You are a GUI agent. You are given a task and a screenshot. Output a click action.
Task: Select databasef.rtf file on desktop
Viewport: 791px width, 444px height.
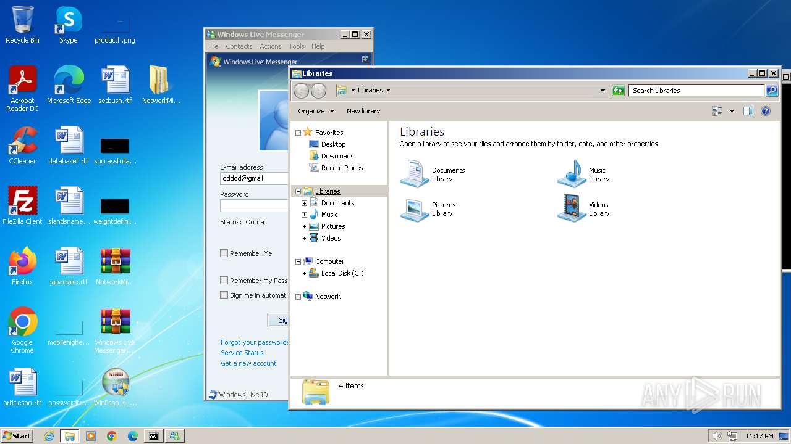69,146
